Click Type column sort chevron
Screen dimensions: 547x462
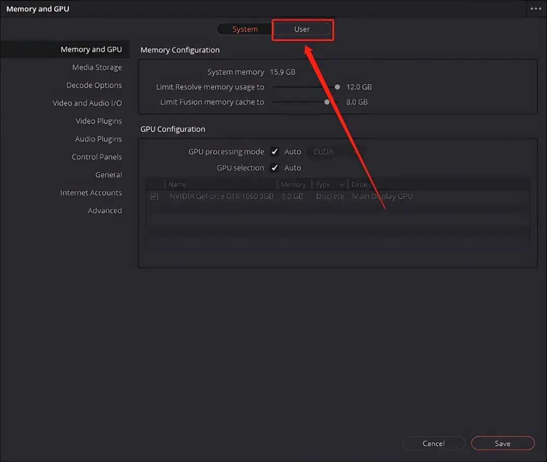pyautogui.click(x=341, y=185)
